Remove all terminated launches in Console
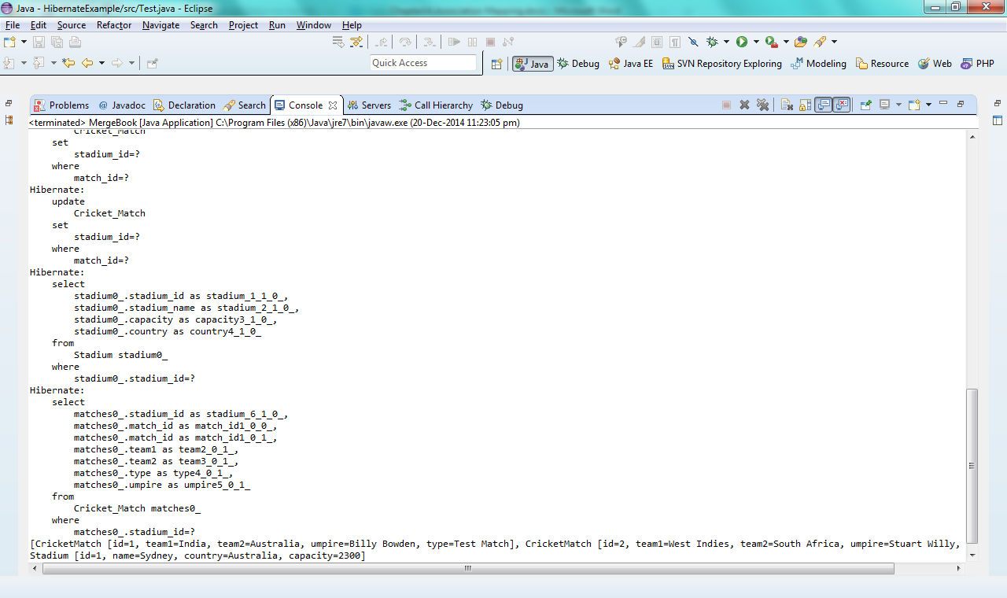 point(762,105)
